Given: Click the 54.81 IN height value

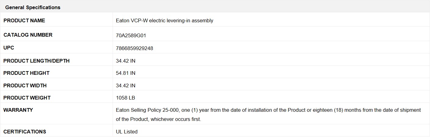Looking at the screenshot, I should [x=126, y=73].
